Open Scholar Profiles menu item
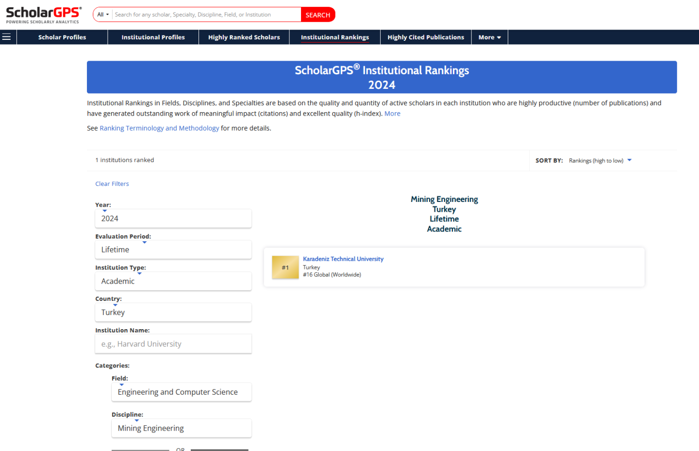The height and width of the screenshot is (451, 699). pos(62,37)
